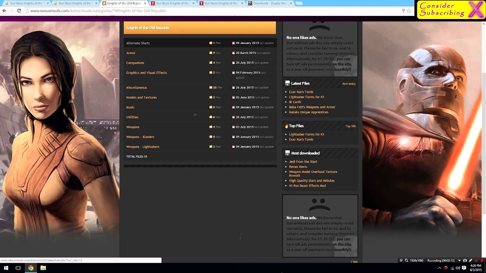
Task: Show hidden system tray icons
Action: pyautogui.click(x=440, y=268)
